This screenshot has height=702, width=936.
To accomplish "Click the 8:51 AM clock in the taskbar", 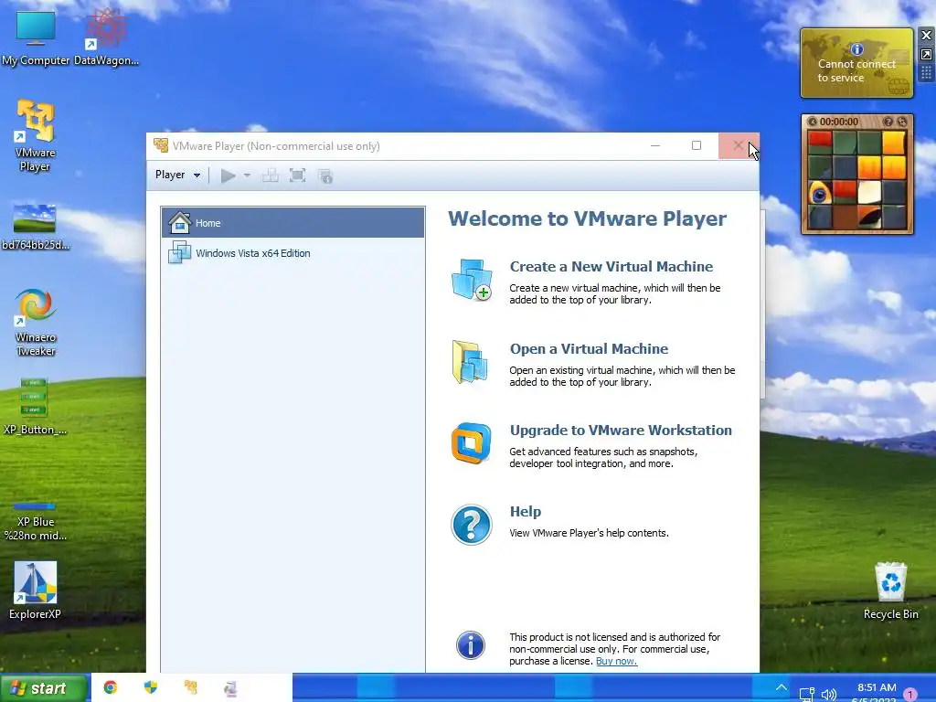I will 877,688.
